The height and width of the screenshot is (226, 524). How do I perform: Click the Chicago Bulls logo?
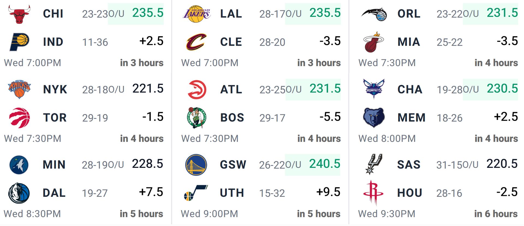point(19,14)
